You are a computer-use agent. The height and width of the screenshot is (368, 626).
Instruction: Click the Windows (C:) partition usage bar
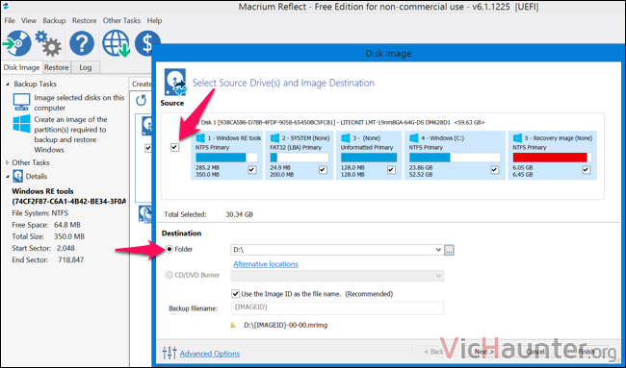click(455, 158)
